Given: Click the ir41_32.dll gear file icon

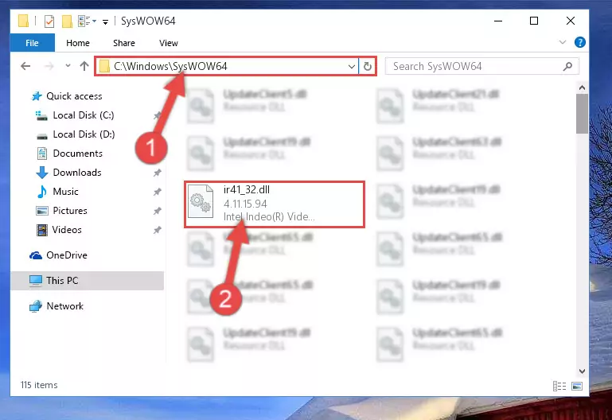Looking at the screenshot, I should (x=201, y=201).
